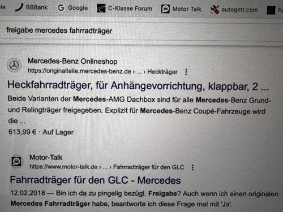Image resolution: width=283 pixels, height=212 pixels.
Task: Open the autogmt.com bookmark
Action: pyautogui.click(x=234, y=10)
